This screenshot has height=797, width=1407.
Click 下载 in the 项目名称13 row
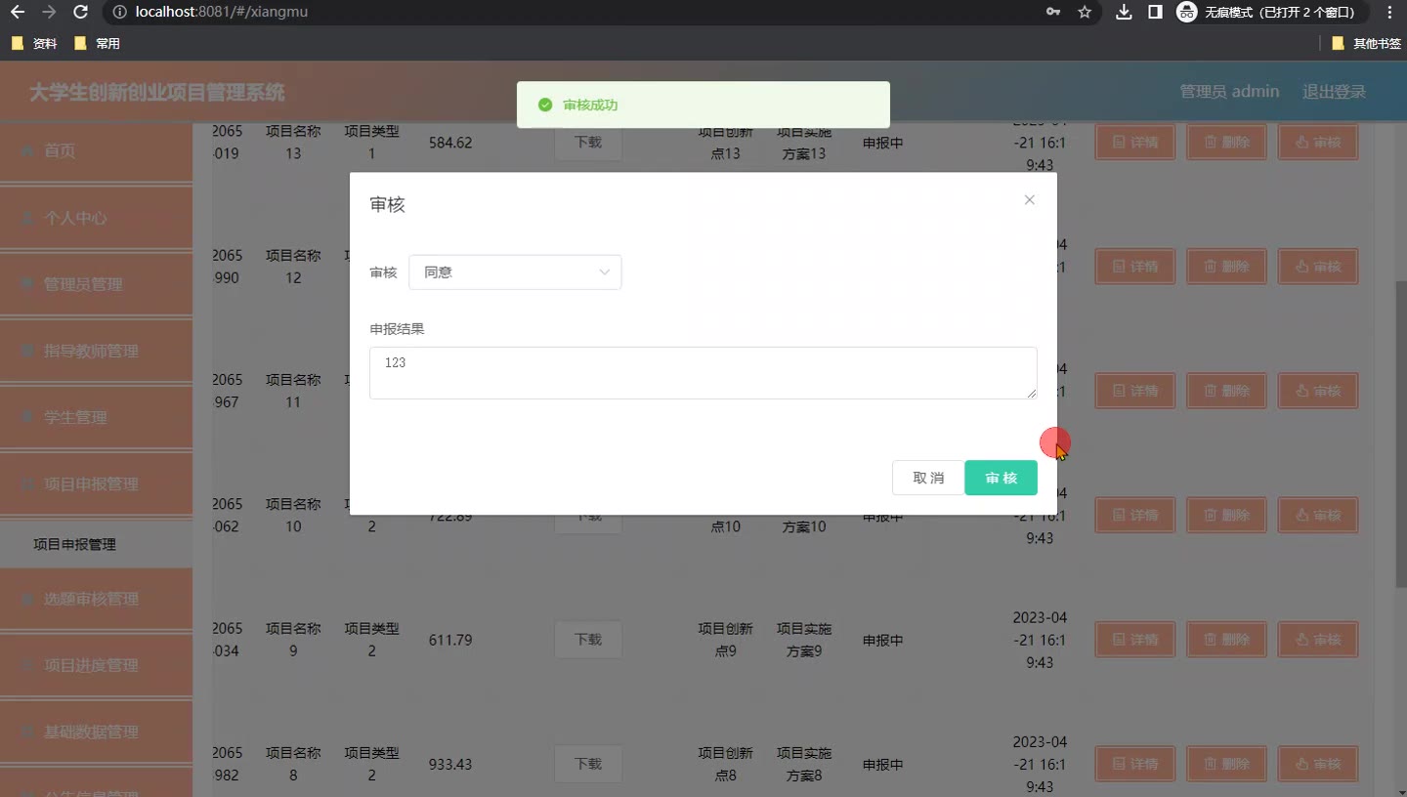[588, 143]
